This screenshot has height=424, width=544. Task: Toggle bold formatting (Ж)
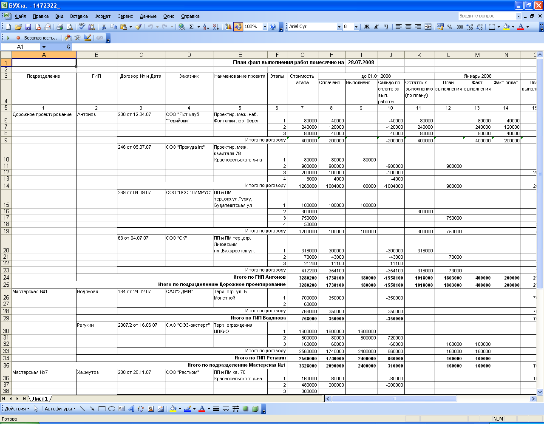[367, 27]
